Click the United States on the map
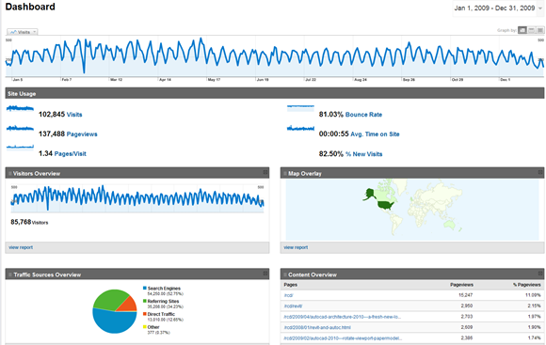 385,205
